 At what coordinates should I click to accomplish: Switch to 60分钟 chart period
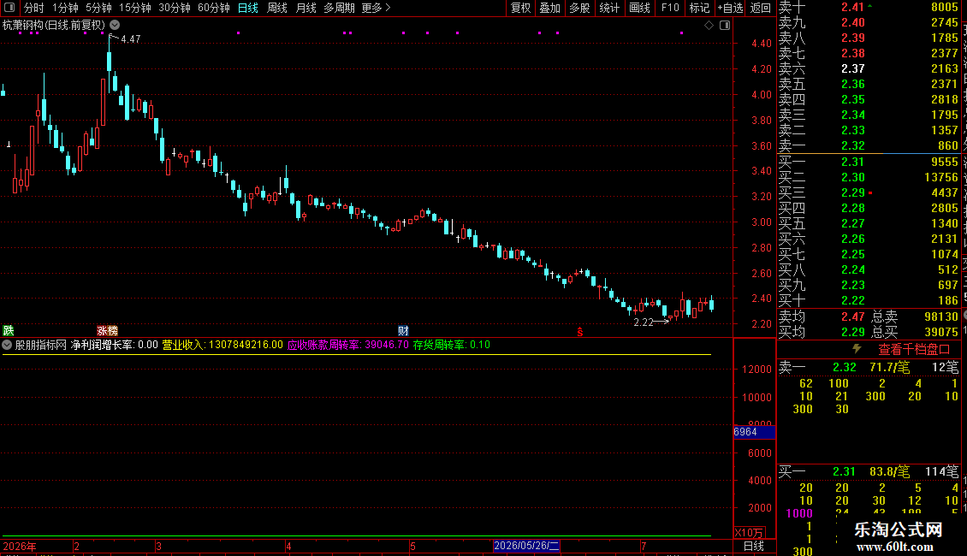214,8
